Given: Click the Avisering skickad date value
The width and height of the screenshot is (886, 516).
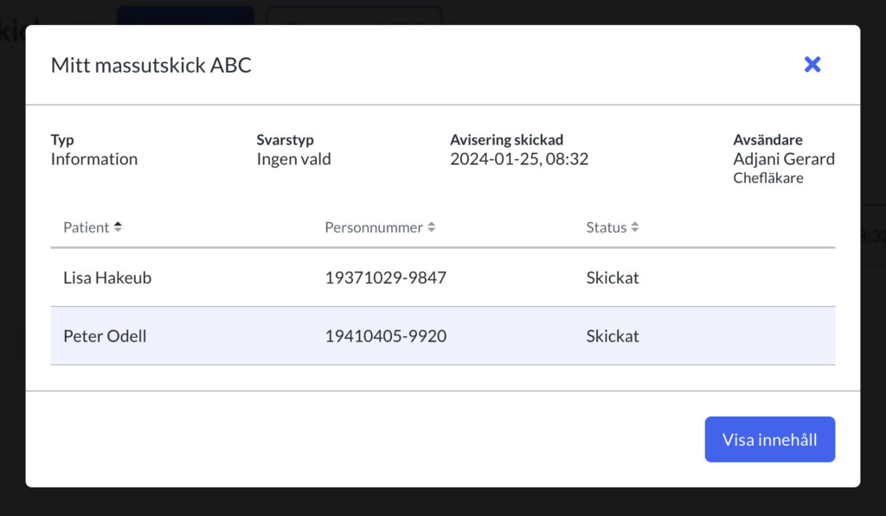Looking at the screenshot, I should (519, 159).
